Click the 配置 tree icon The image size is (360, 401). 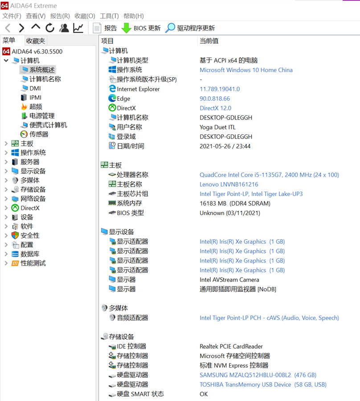pyautogui.click(x=15, y=245)
